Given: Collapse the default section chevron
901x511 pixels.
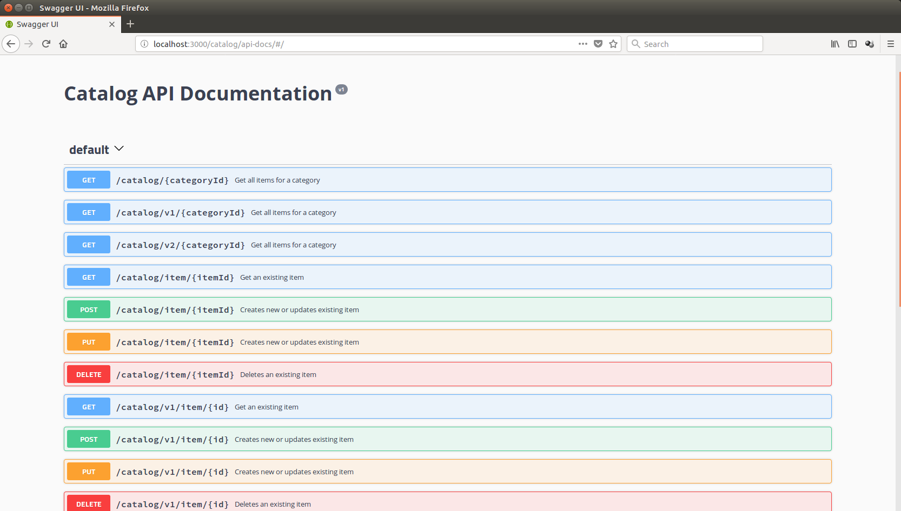Looking at the screenshot, I should [x=120, y=149].
